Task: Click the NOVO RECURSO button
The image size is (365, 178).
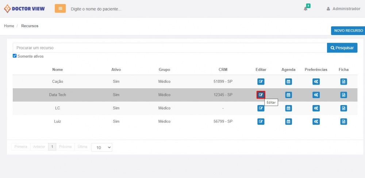Action: pos(348,31)
